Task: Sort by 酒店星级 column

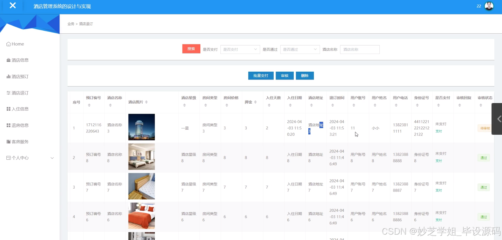Action: point(184,105)
